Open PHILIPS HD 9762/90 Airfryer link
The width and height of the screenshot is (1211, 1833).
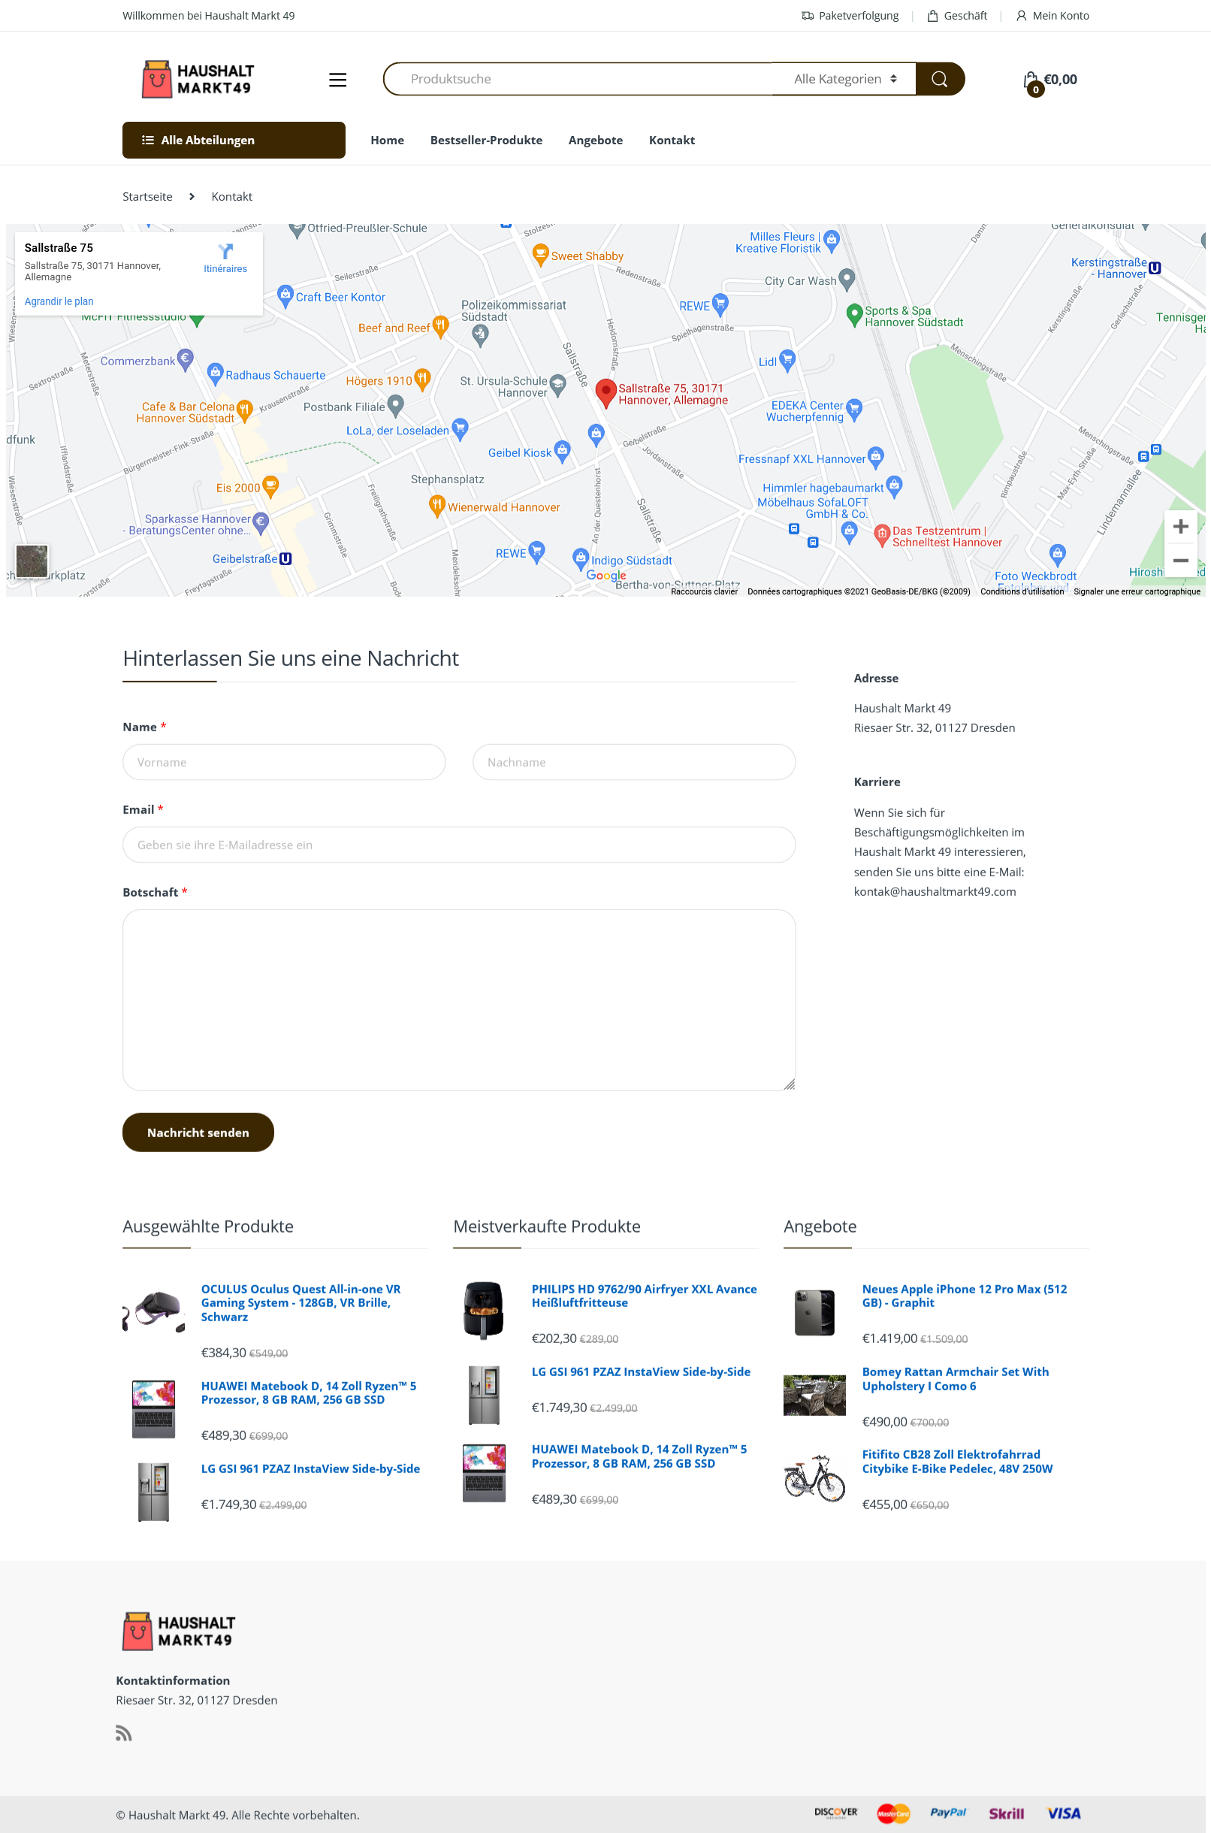(x=644, y=1296)
